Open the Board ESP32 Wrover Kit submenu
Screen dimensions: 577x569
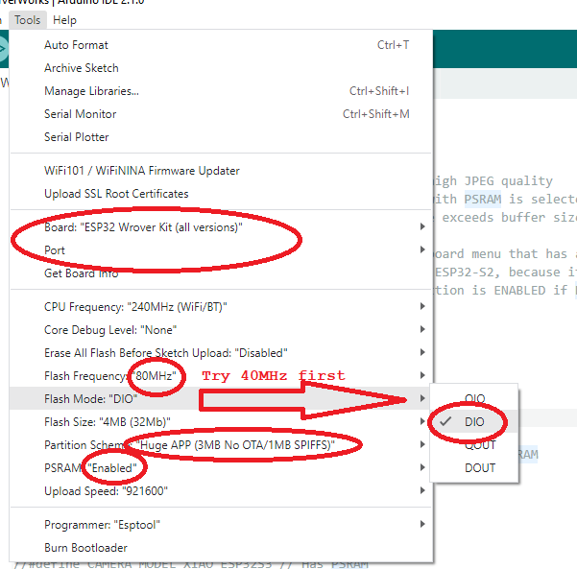pos(221,227)
